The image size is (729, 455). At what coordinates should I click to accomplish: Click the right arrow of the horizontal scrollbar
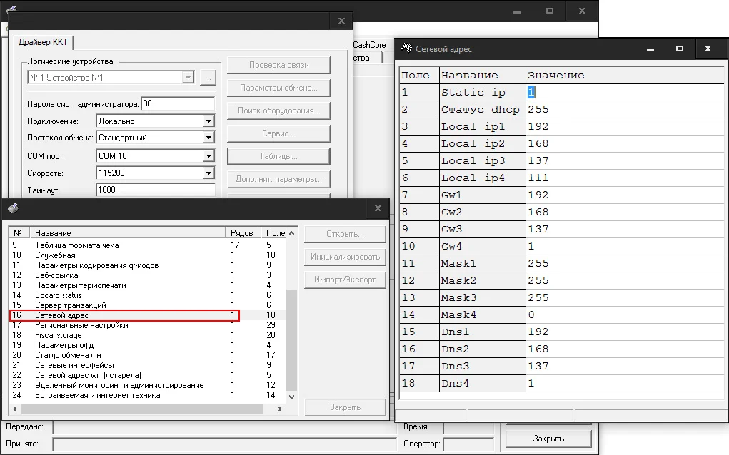click(279, 409)
